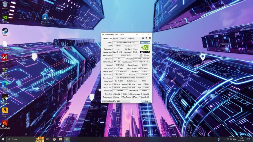Toggle the Vulkan checkbox
Viewport: 253px width, 142px height.
coord(114,97)
